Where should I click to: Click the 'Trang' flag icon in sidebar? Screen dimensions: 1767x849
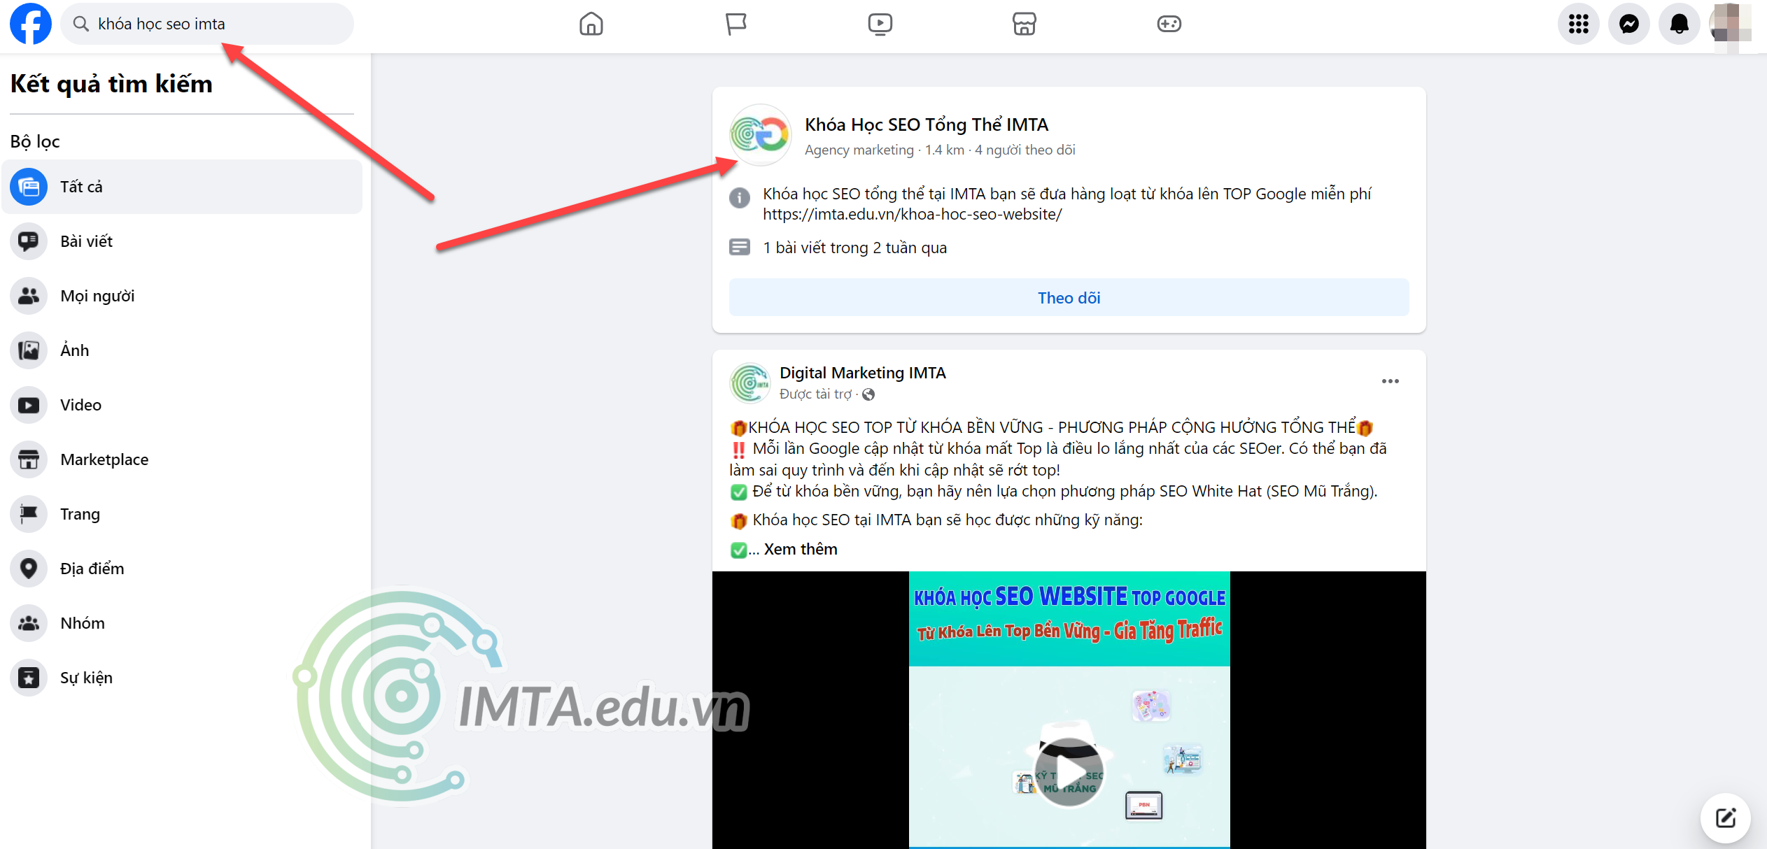(x=29, y=514)
